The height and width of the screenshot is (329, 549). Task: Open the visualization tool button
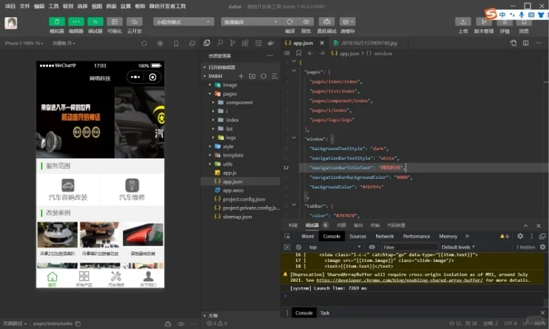click(x=115, y=22)
